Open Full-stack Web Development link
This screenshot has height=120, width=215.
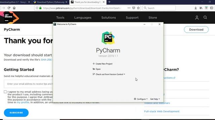click(x=162, y=111)
